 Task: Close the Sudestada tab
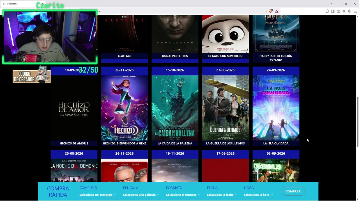tap(43, 4)
